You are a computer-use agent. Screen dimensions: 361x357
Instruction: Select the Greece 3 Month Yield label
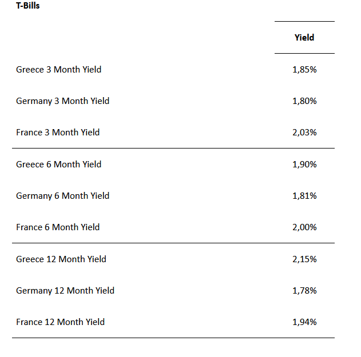click(58, 70)
